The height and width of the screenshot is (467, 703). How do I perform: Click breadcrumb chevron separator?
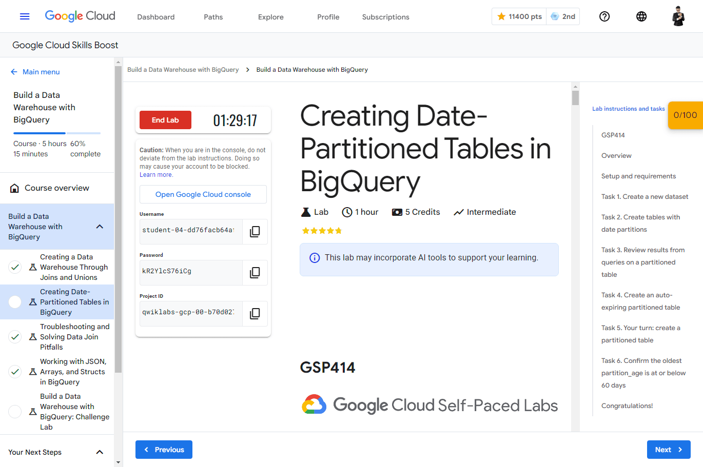[248, 70]
